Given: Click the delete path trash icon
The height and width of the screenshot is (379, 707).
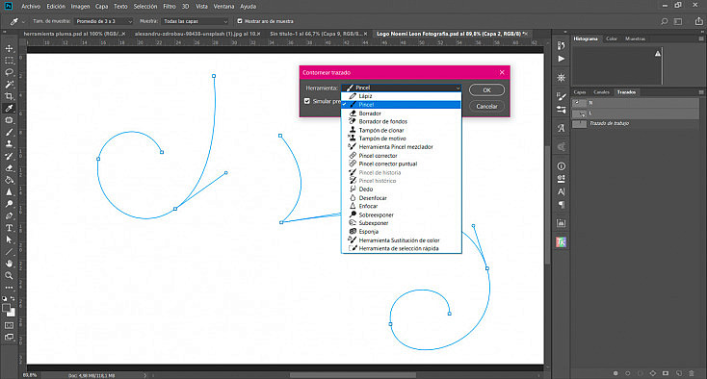Looking at the screenshot, I should point(692,373).
